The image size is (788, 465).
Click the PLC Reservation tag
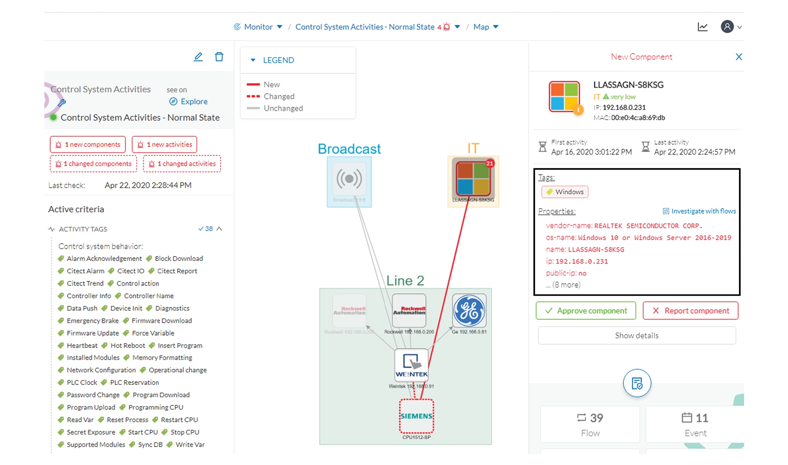(131, 382)
